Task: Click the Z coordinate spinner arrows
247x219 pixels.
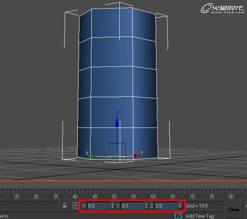Action: (180, 205)
